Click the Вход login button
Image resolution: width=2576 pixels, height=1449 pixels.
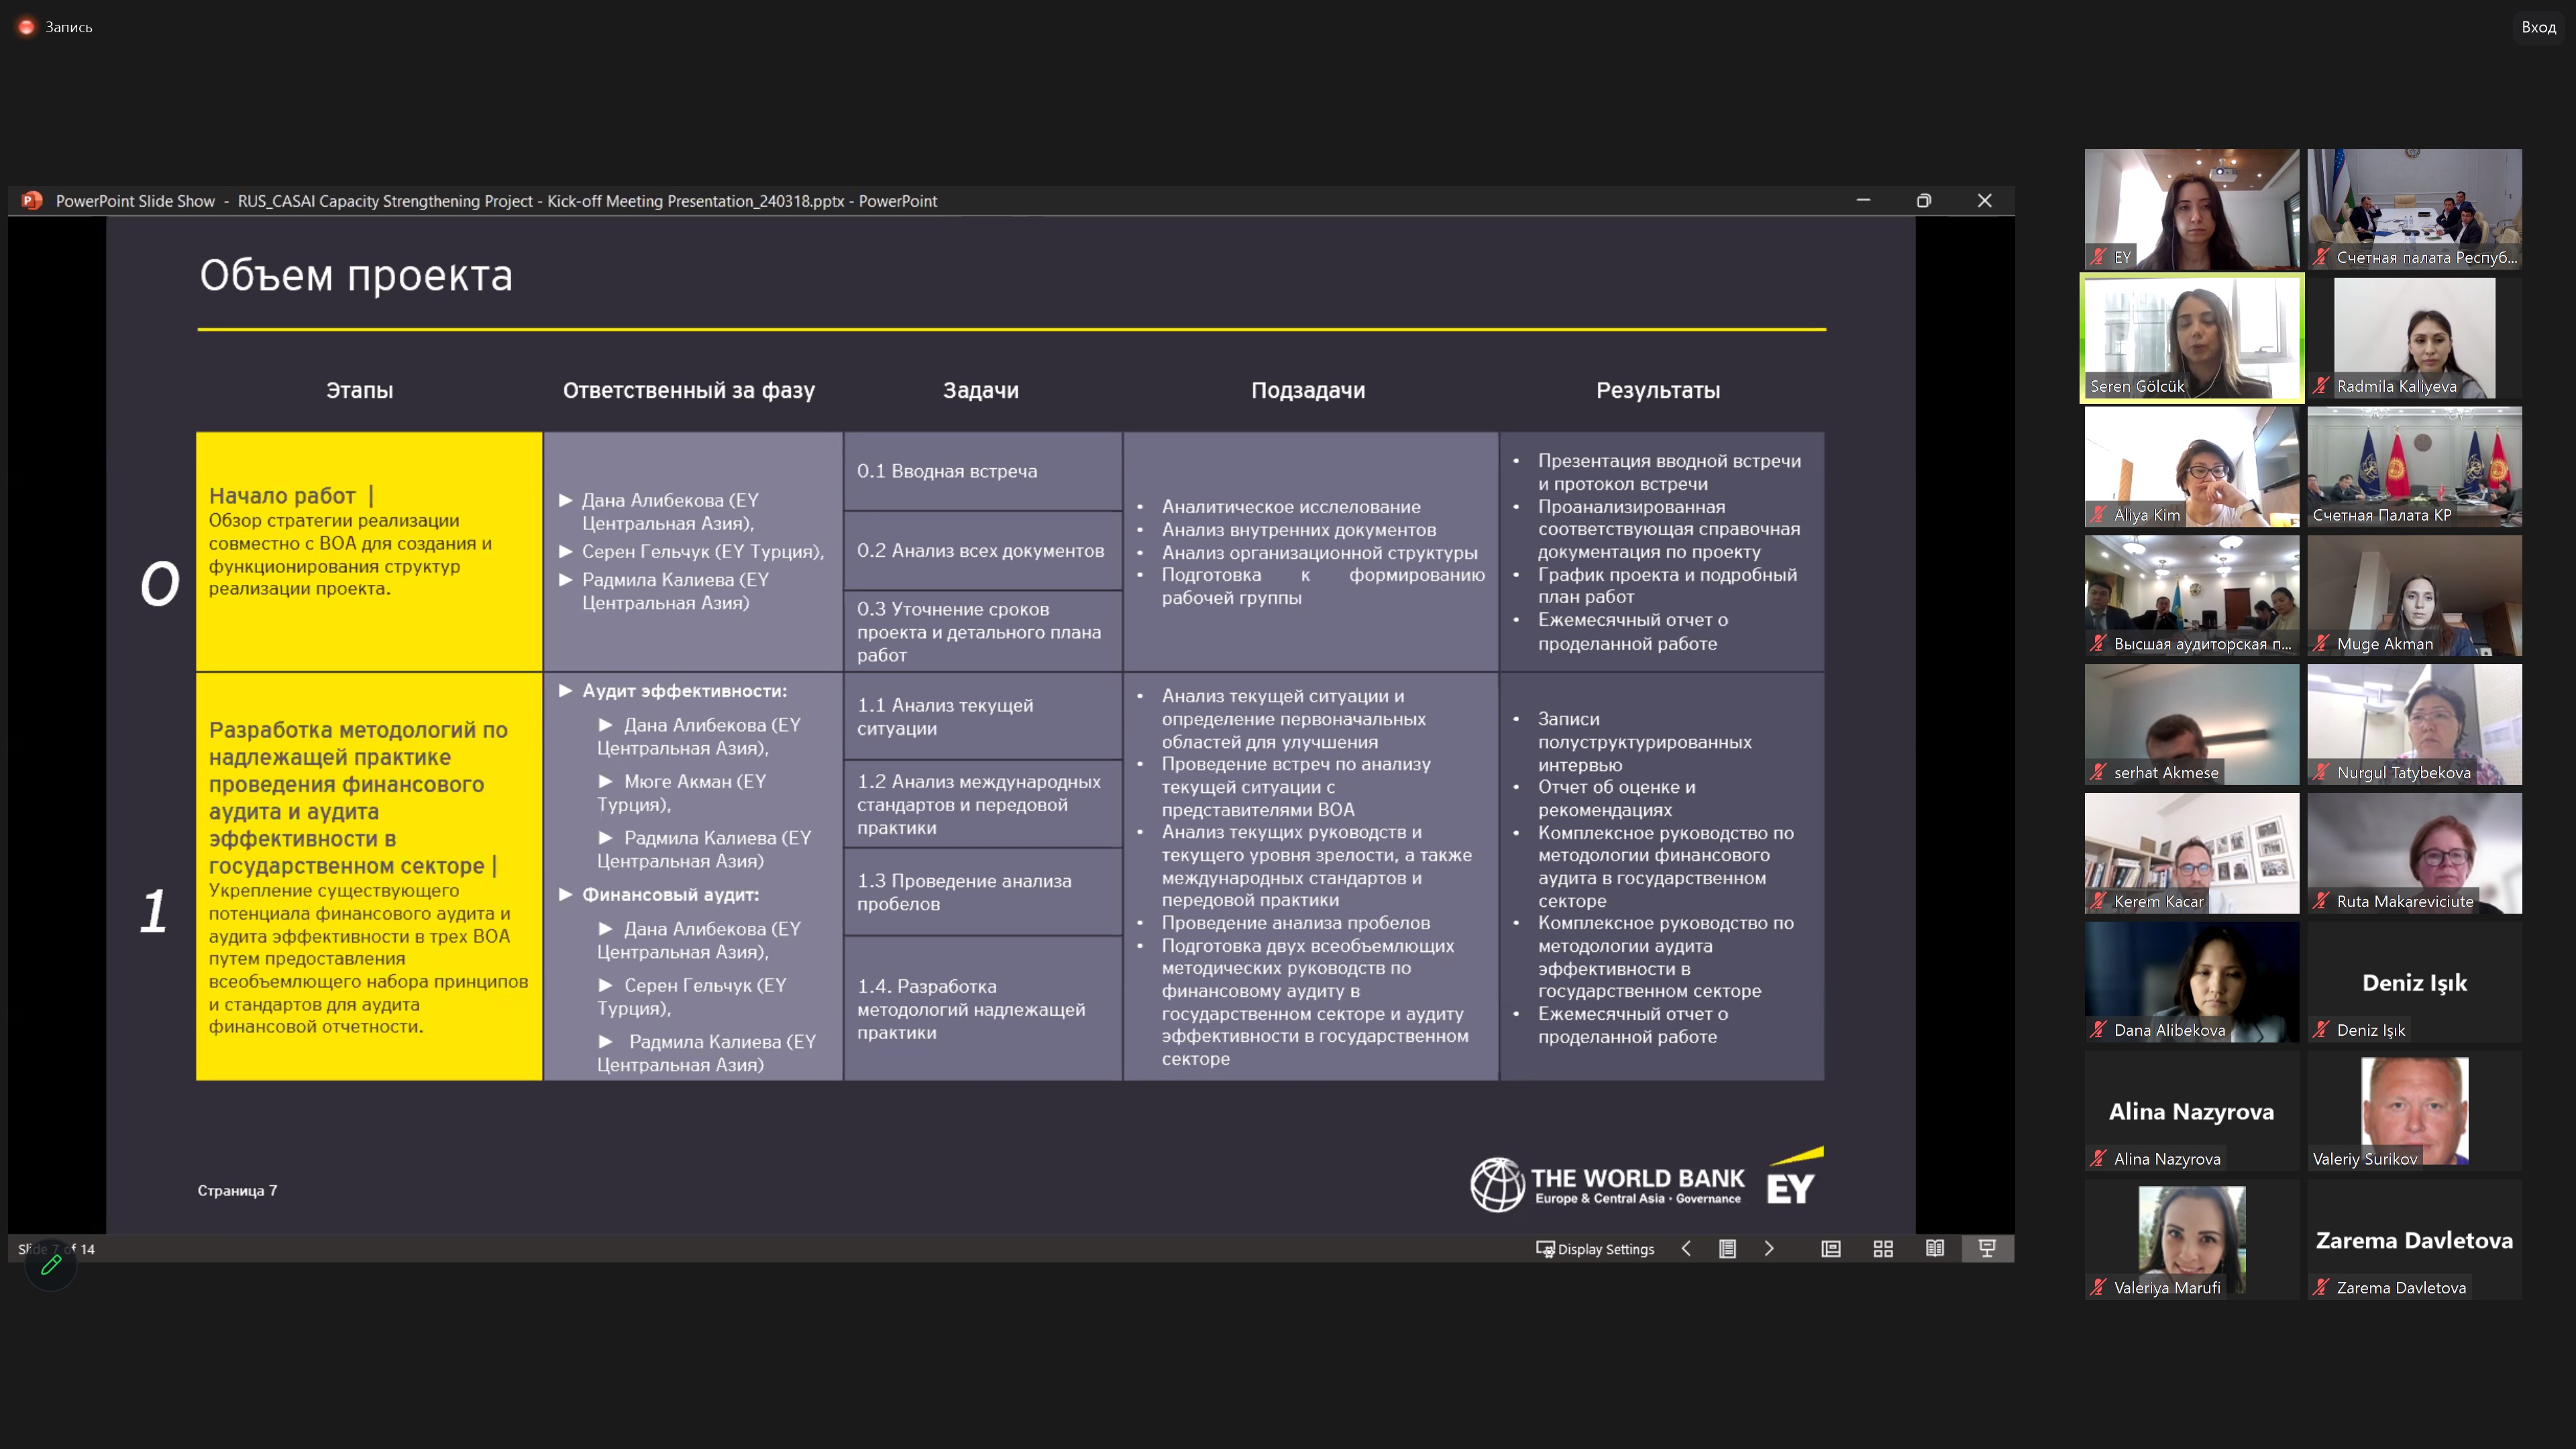pyautogui.click(x=2538, y=27)
